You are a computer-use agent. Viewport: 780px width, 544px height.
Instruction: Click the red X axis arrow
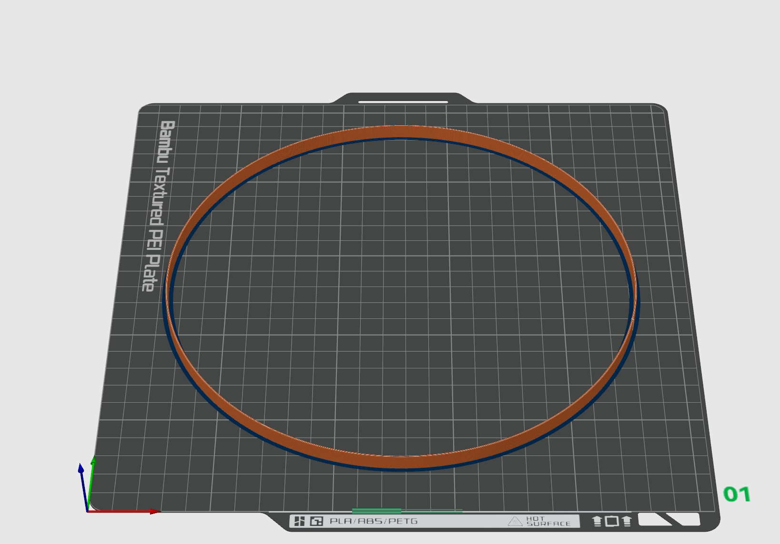pos(125,512)
